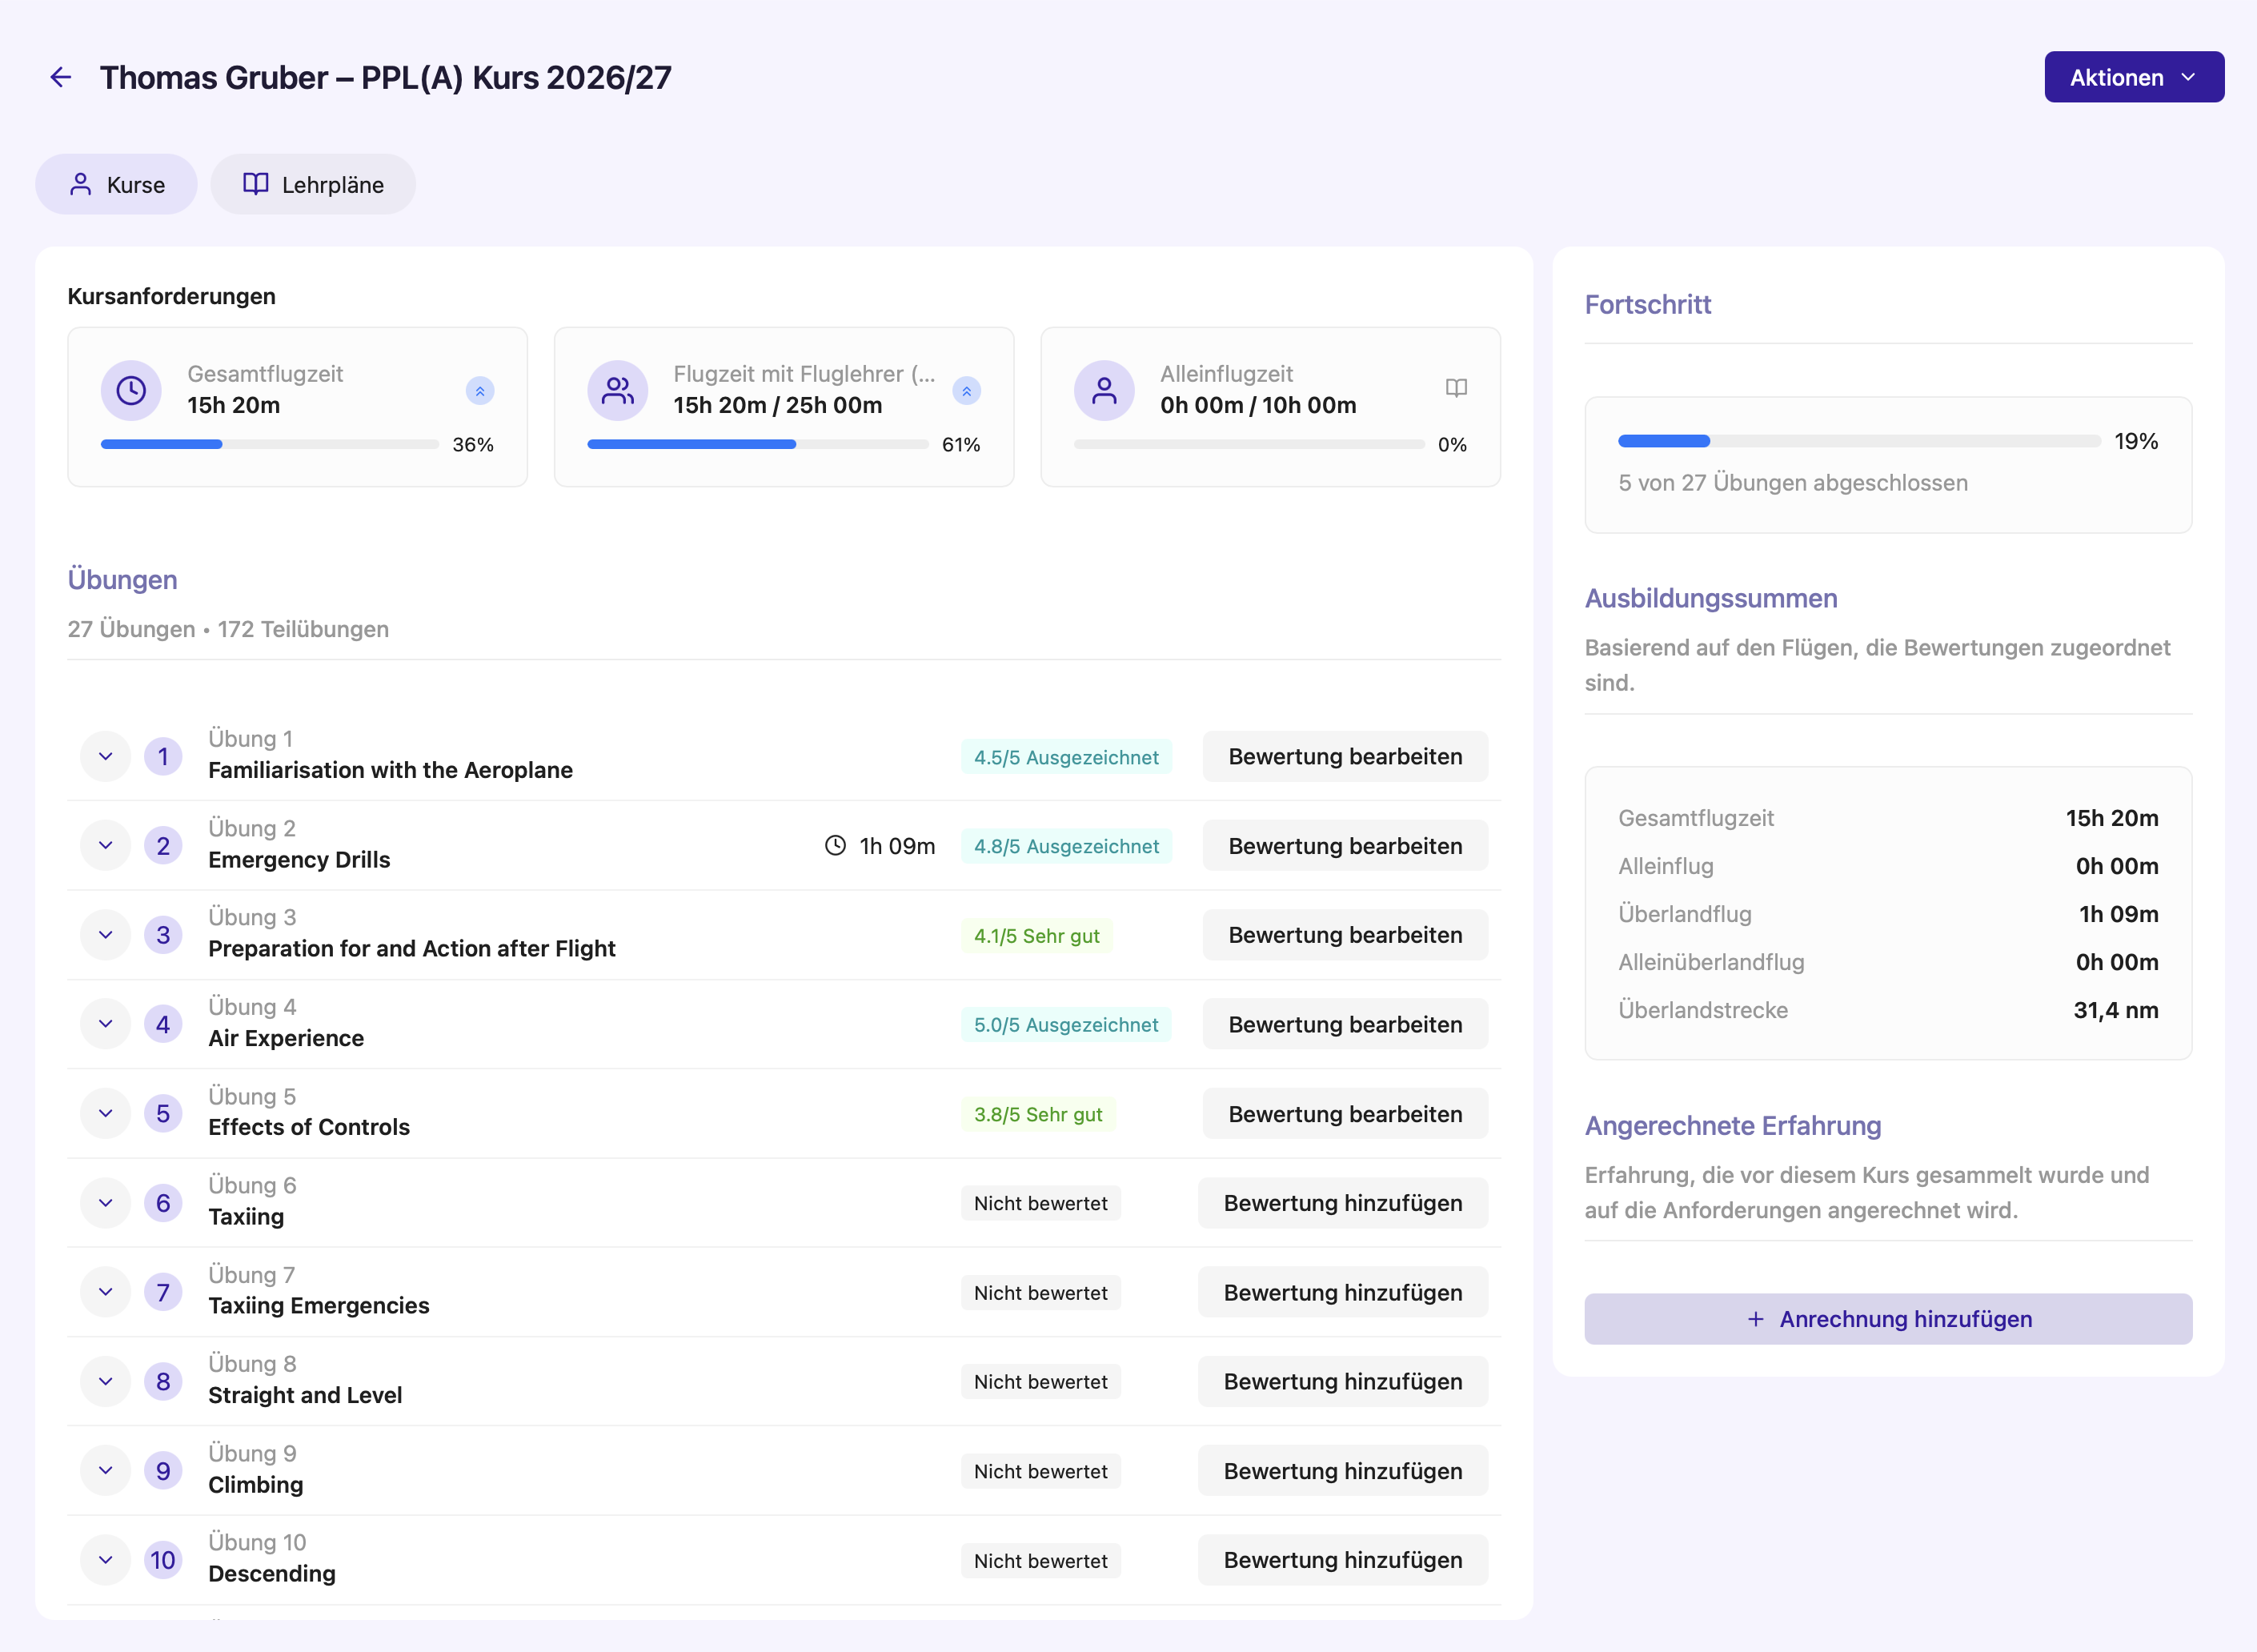Click the number 1 badge for Familiarisation exercise
Viewport: 2257px width, 1652px height.
click(163, 756)
